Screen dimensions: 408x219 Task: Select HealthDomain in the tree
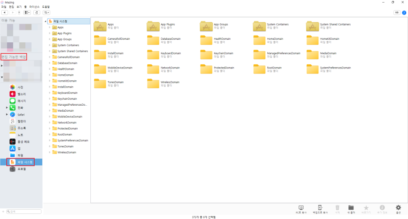tap(66, 69)
